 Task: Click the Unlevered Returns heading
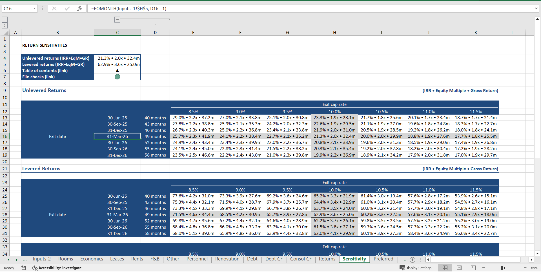click(x=44, y=90)
